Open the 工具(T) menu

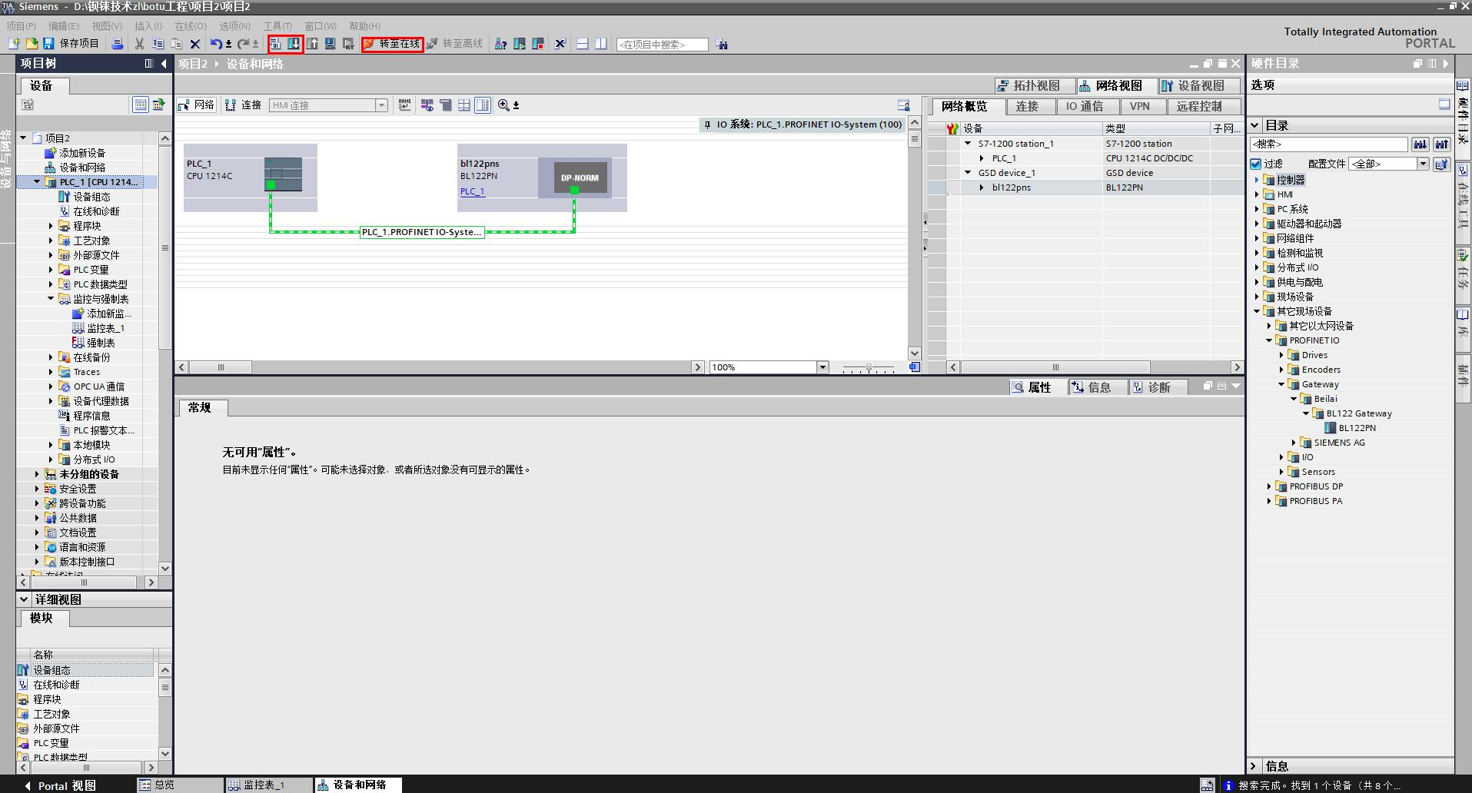(277, 26)
